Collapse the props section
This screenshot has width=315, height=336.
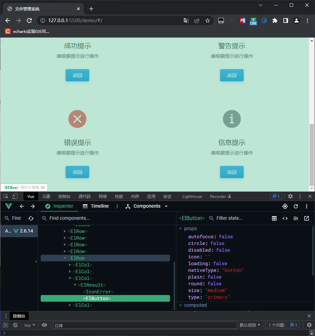(180, 228)
